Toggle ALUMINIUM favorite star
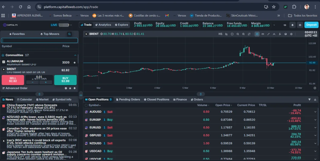This screenshot has height=161, width=320. tap(75, 63)
